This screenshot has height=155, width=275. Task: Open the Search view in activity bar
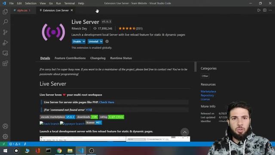[5, 22]
